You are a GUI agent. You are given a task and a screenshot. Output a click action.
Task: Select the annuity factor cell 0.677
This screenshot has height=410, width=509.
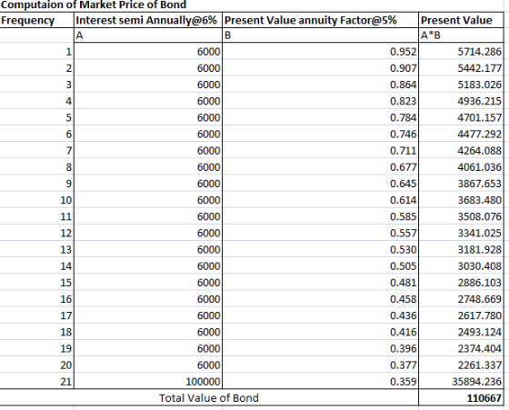(x=320, y=167)
